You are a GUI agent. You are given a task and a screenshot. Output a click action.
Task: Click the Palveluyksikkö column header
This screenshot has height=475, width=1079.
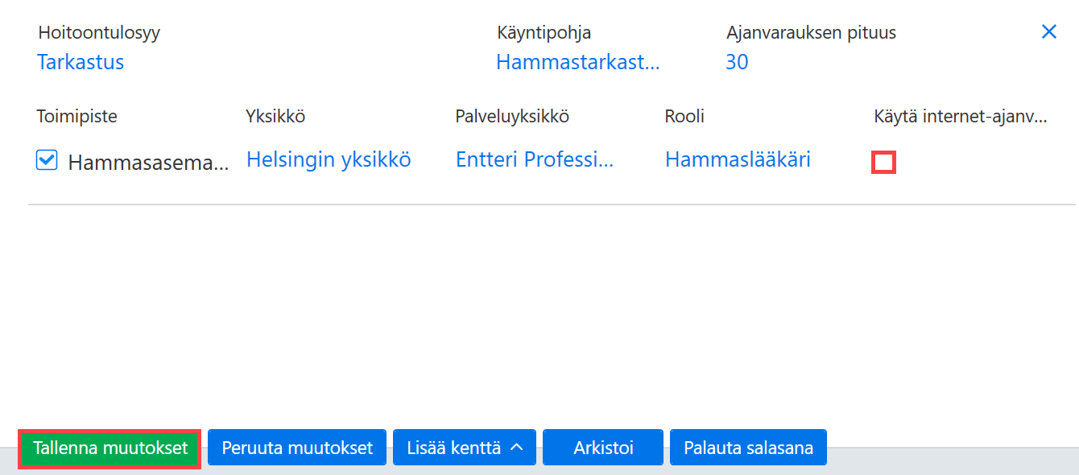point(512,117)
